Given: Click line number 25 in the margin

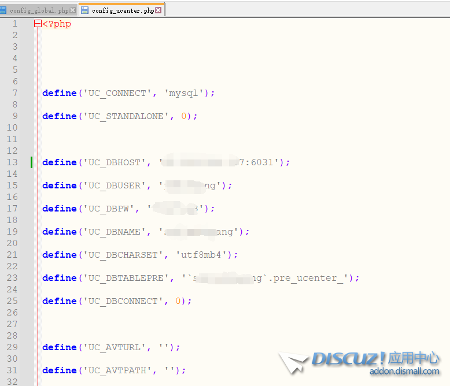Looking at the screenshot, I should (x=12, y=301).
